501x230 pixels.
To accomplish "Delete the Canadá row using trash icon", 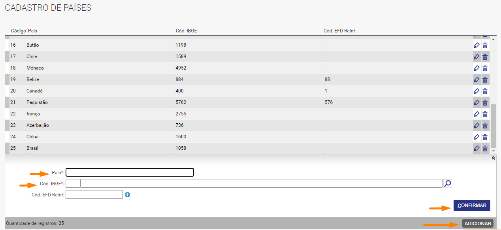I will pos(485,91).
